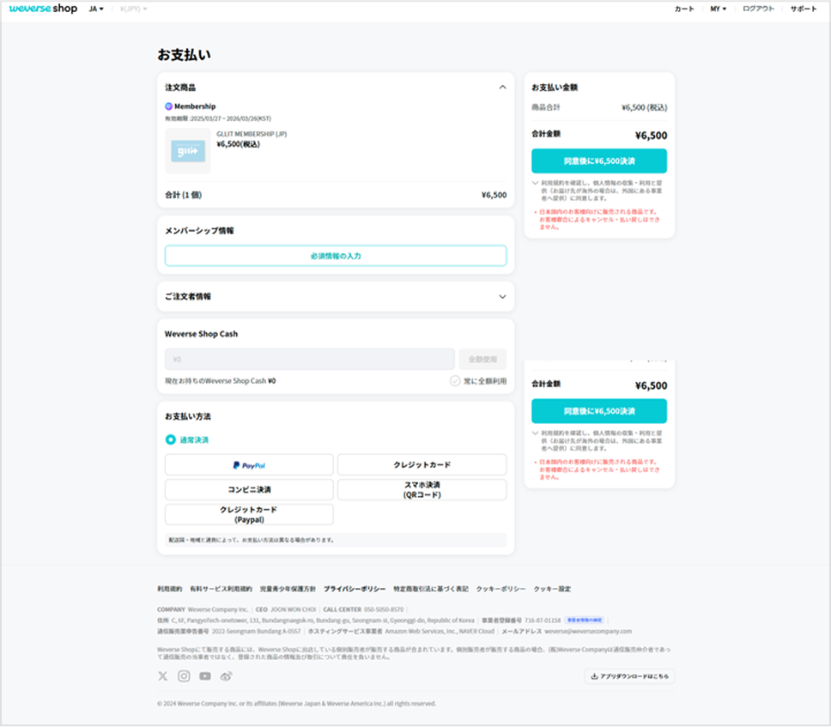This screenshot has width=831, height=727.
Task: Click the CALL CENTER 050-5050-8570 text
Action: click(x=364, y=609)
